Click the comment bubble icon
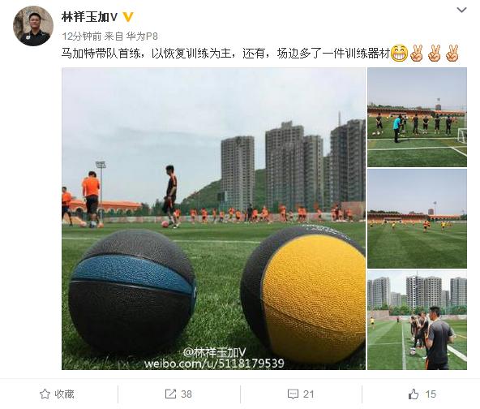The image size is (480, 409). (x=293, y=394)
